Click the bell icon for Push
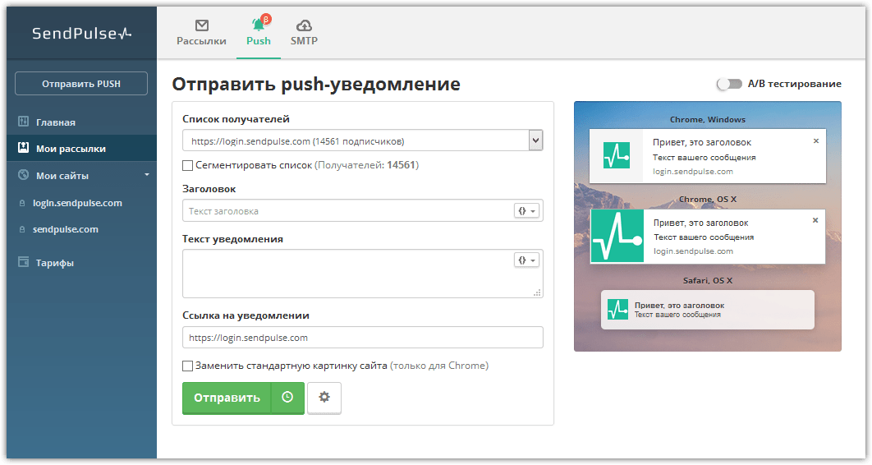This screenshot has width=872, height=465. (x=259, y=25)
